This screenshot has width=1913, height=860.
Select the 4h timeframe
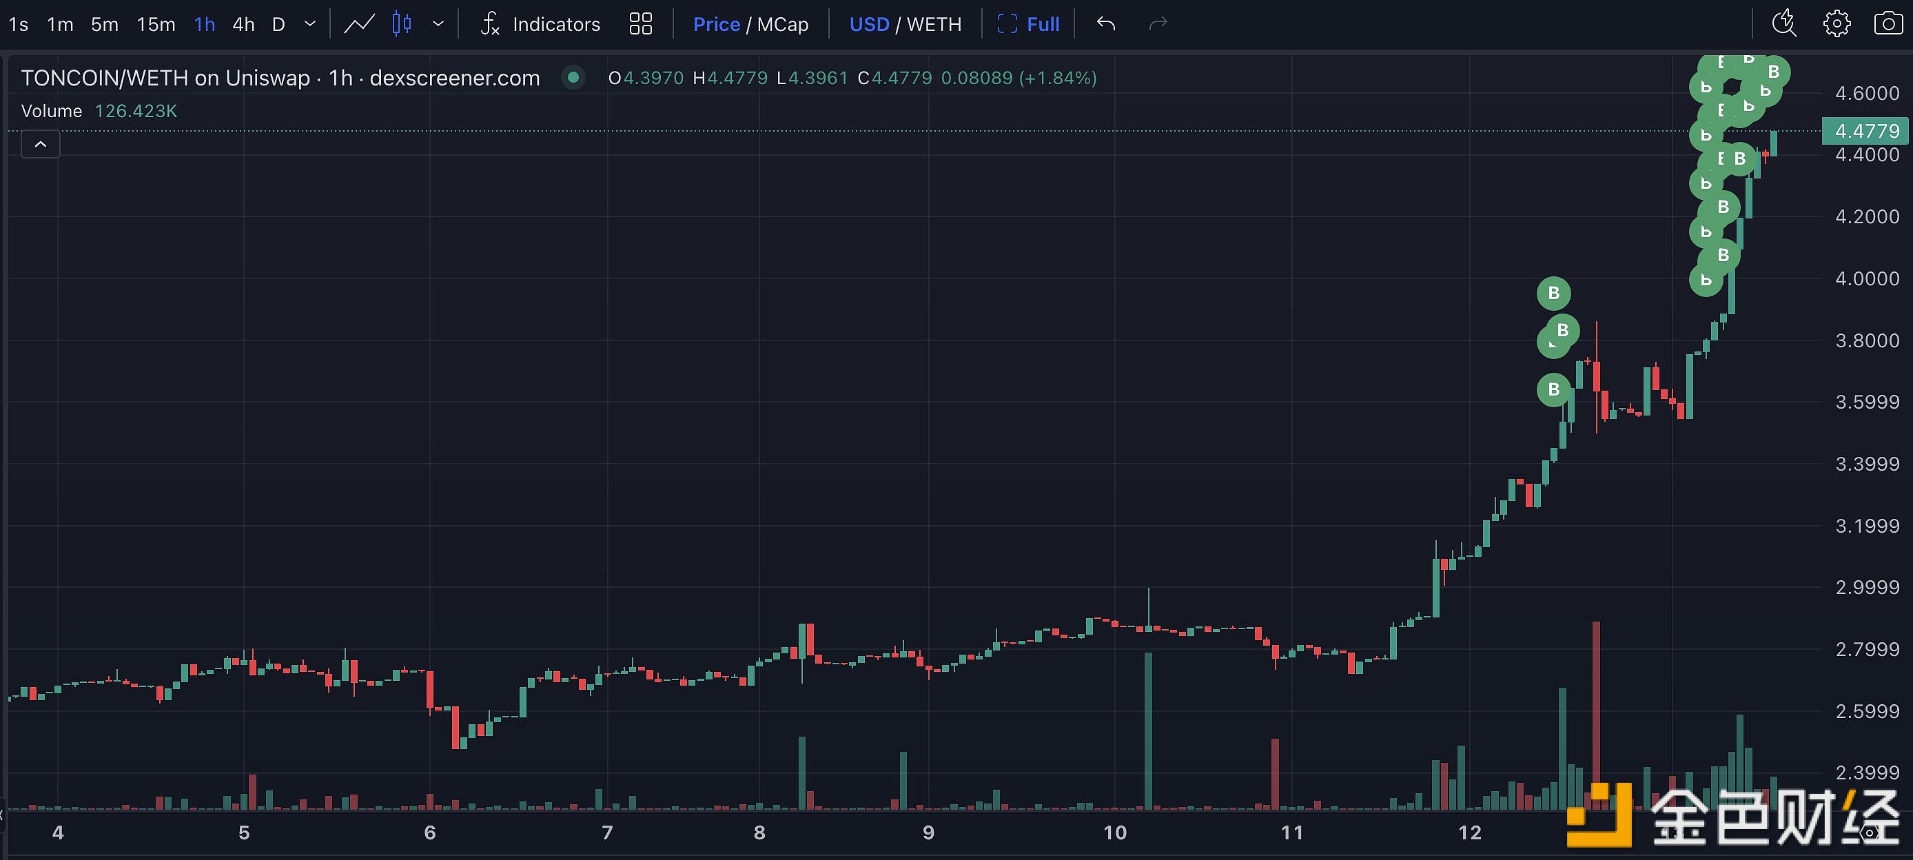(x=243, y=25)
